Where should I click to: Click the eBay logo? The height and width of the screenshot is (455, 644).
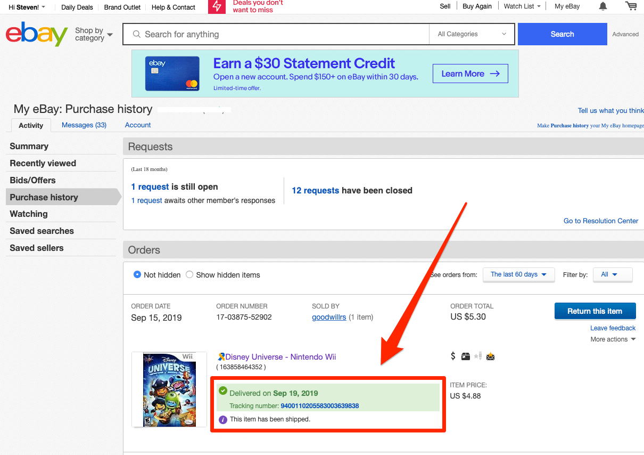click(x=37, y=34)
